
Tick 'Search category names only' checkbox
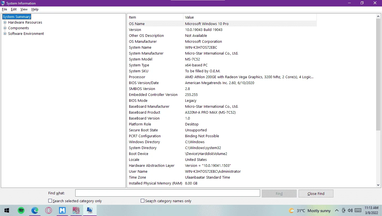click(143, 201)
